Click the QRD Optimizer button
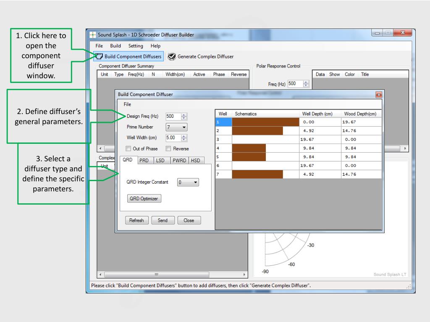Image resolution: width=430 pixels, height=322 pixels. point(144,198)
